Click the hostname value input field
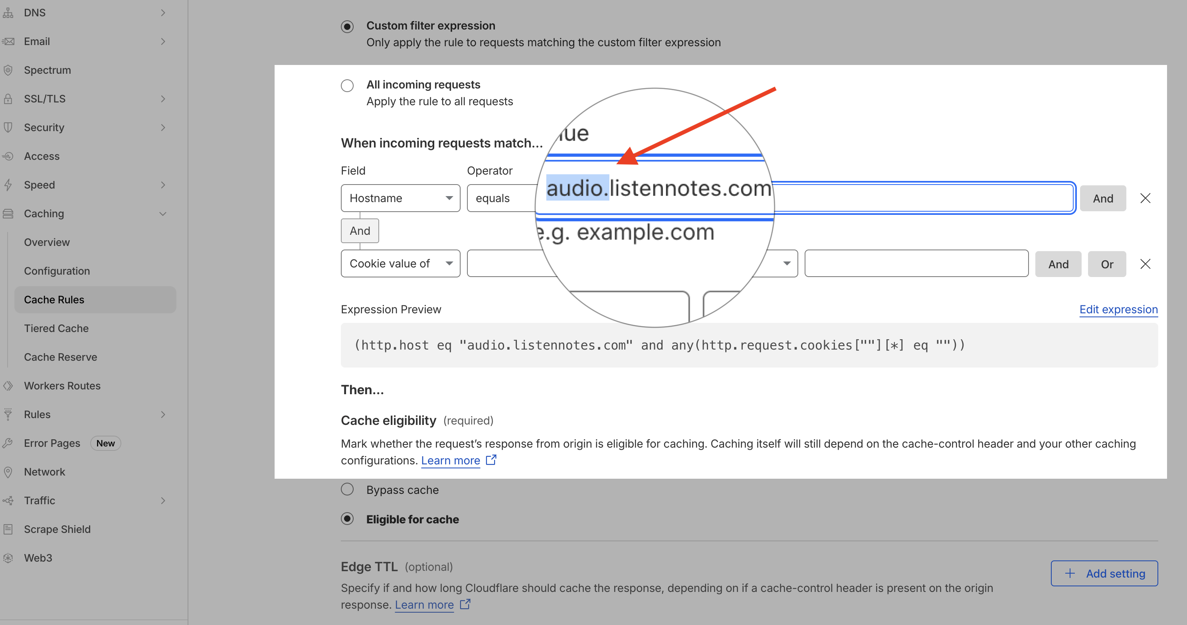Screen dimensions: 1187x625 922,198
